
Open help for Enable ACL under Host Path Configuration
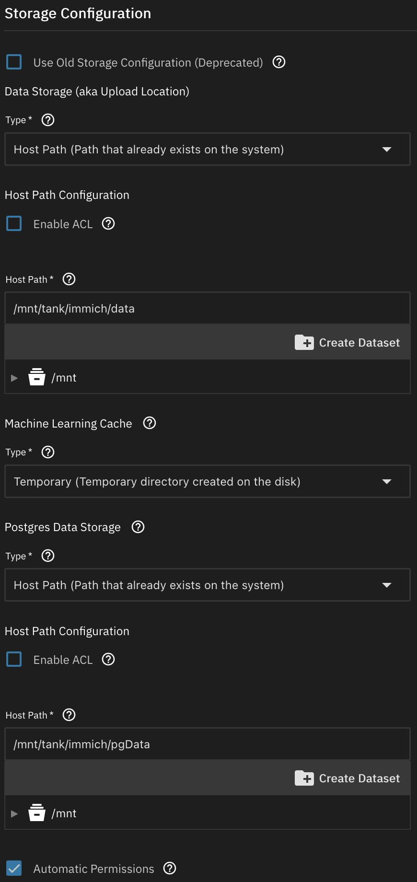click(x=108, y=223)
